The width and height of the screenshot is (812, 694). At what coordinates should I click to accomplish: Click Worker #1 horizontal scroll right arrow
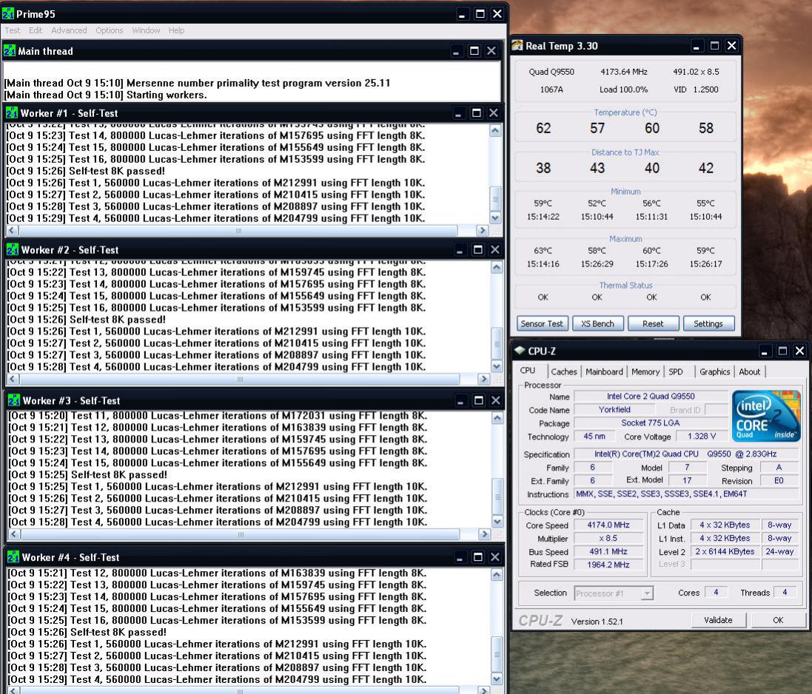[482, 230]
